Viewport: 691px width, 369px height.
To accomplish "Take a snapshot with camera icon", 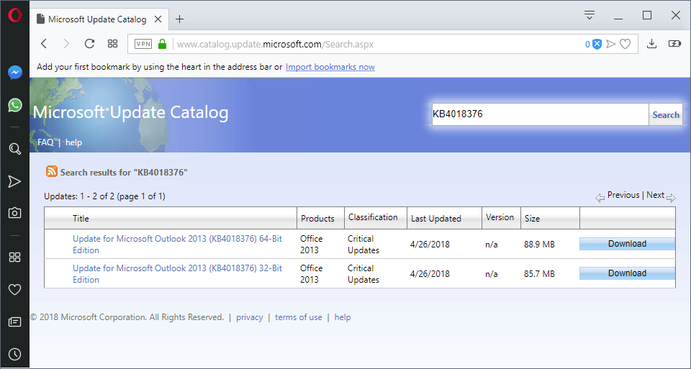I will pos(14,213).
